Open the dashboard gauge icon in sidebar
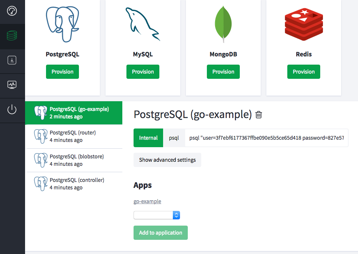The width and height of the screenshot is (358, 254). 12,11
